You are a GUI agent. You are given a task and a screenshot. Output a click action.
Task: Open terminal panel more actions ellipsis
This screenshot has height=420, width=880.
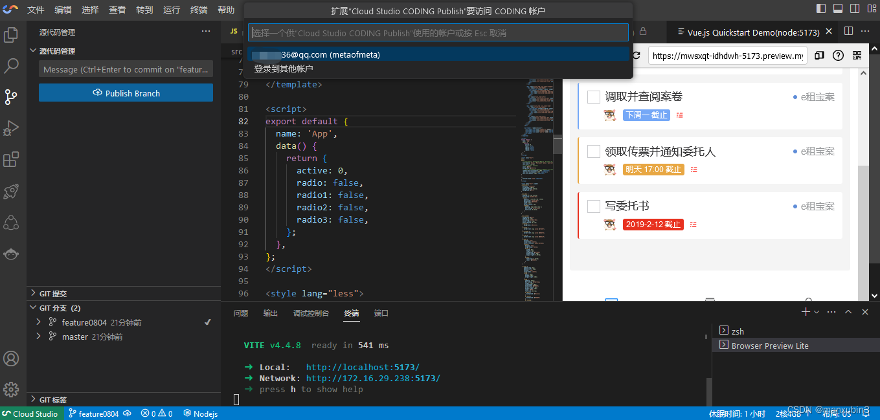pyautogui.click(x=831, y=312)
